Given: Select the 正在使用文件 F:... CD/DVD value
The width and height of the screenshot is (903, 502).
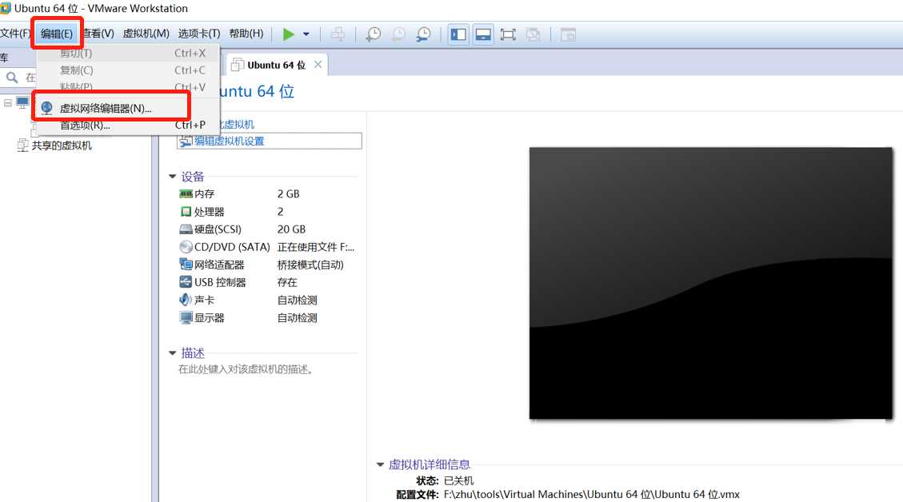Looking at the screenshot, I should 316,247.
